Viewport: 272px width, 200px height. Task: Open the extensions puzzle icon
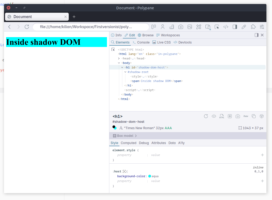click(x=253, y=27)
